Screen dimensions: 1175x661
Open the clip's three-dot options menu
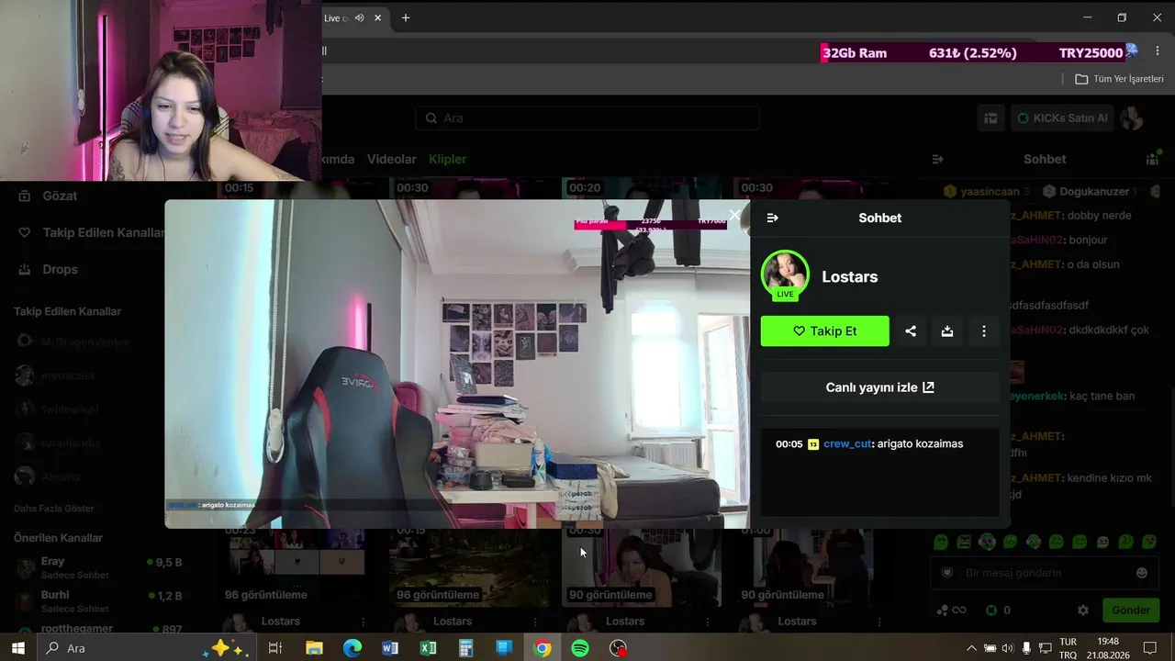click(984, 331)
